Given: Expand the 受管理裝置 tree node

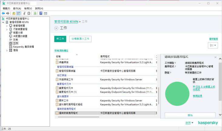Looking at the screenshot, I should (7, 26).
